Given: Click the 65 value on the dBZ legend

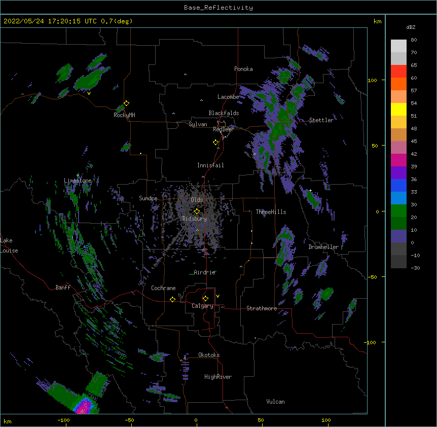Looking at the screenshot, I should pos(414,65).
